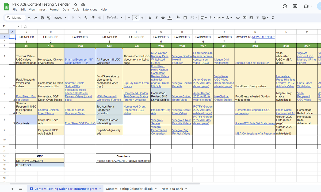Open the version history clock icon
Image resolution: width=321 pixels, height=192 pixels.
coord(285,6)
